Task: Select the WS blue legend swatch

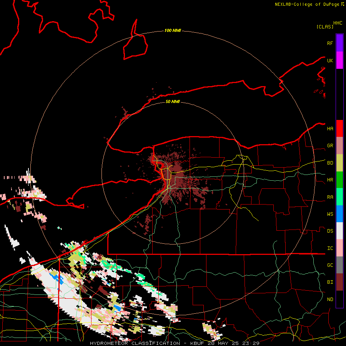Action: 339,214
